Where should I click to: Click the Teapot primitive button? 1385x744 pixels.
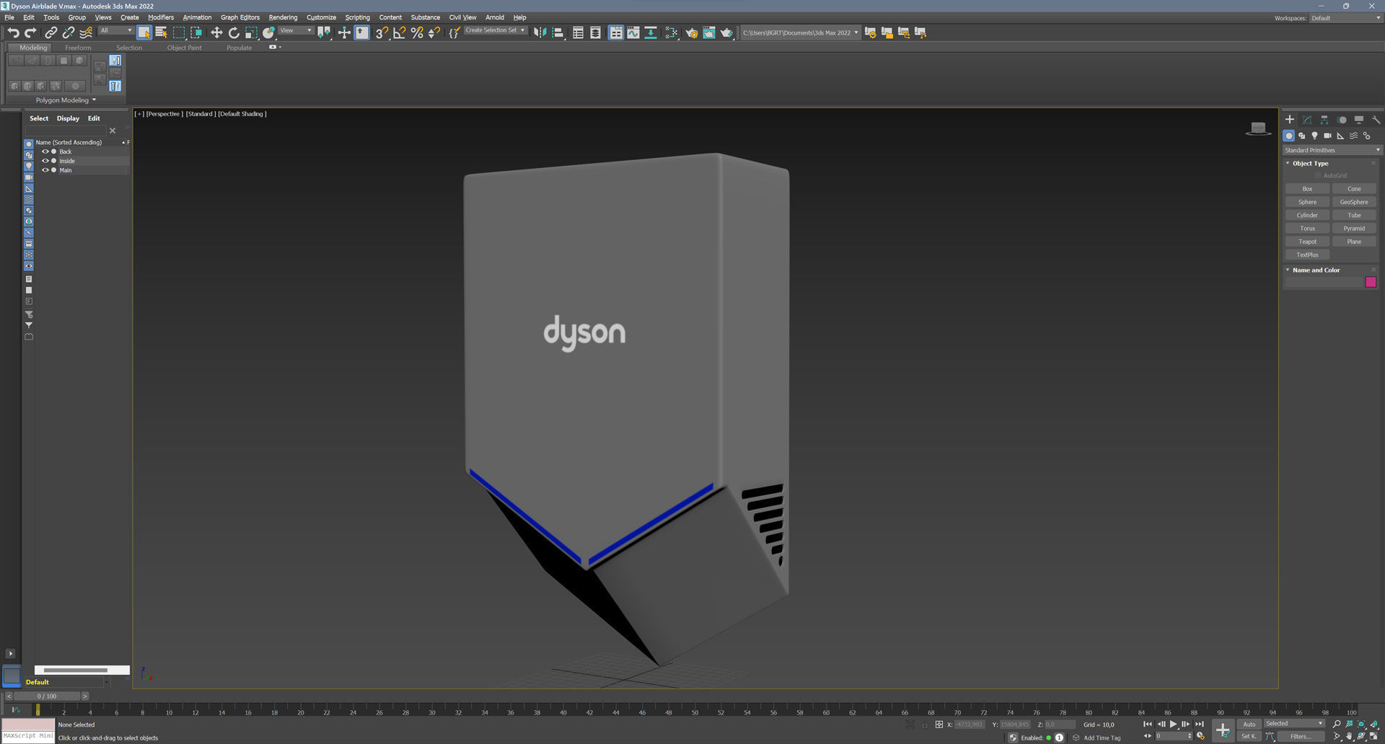click(x=1307, y=242)
